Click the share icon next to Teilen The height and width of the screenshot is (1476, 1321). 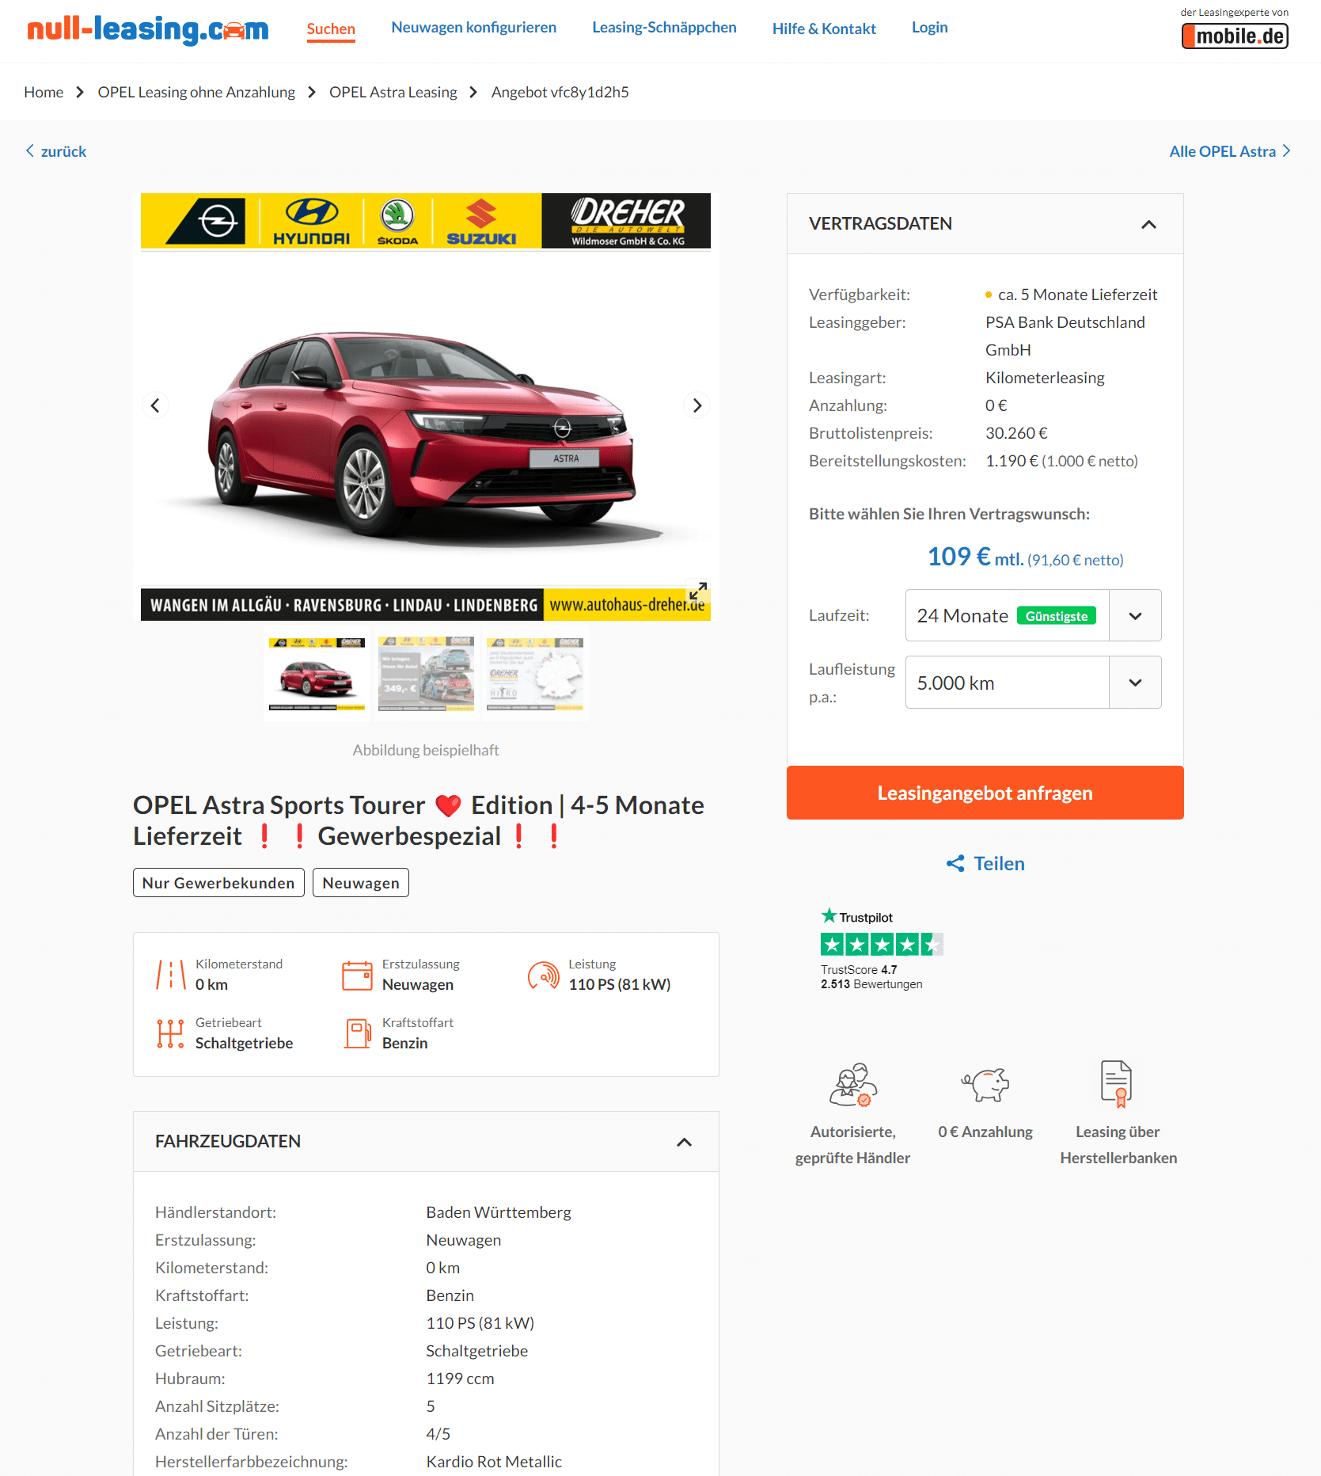point(955,864)
